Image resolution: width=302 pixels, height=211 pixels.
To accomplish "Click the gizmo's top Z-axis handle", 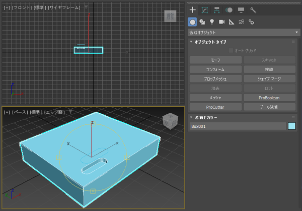I will pyautogui.click(x=93, y=123).
